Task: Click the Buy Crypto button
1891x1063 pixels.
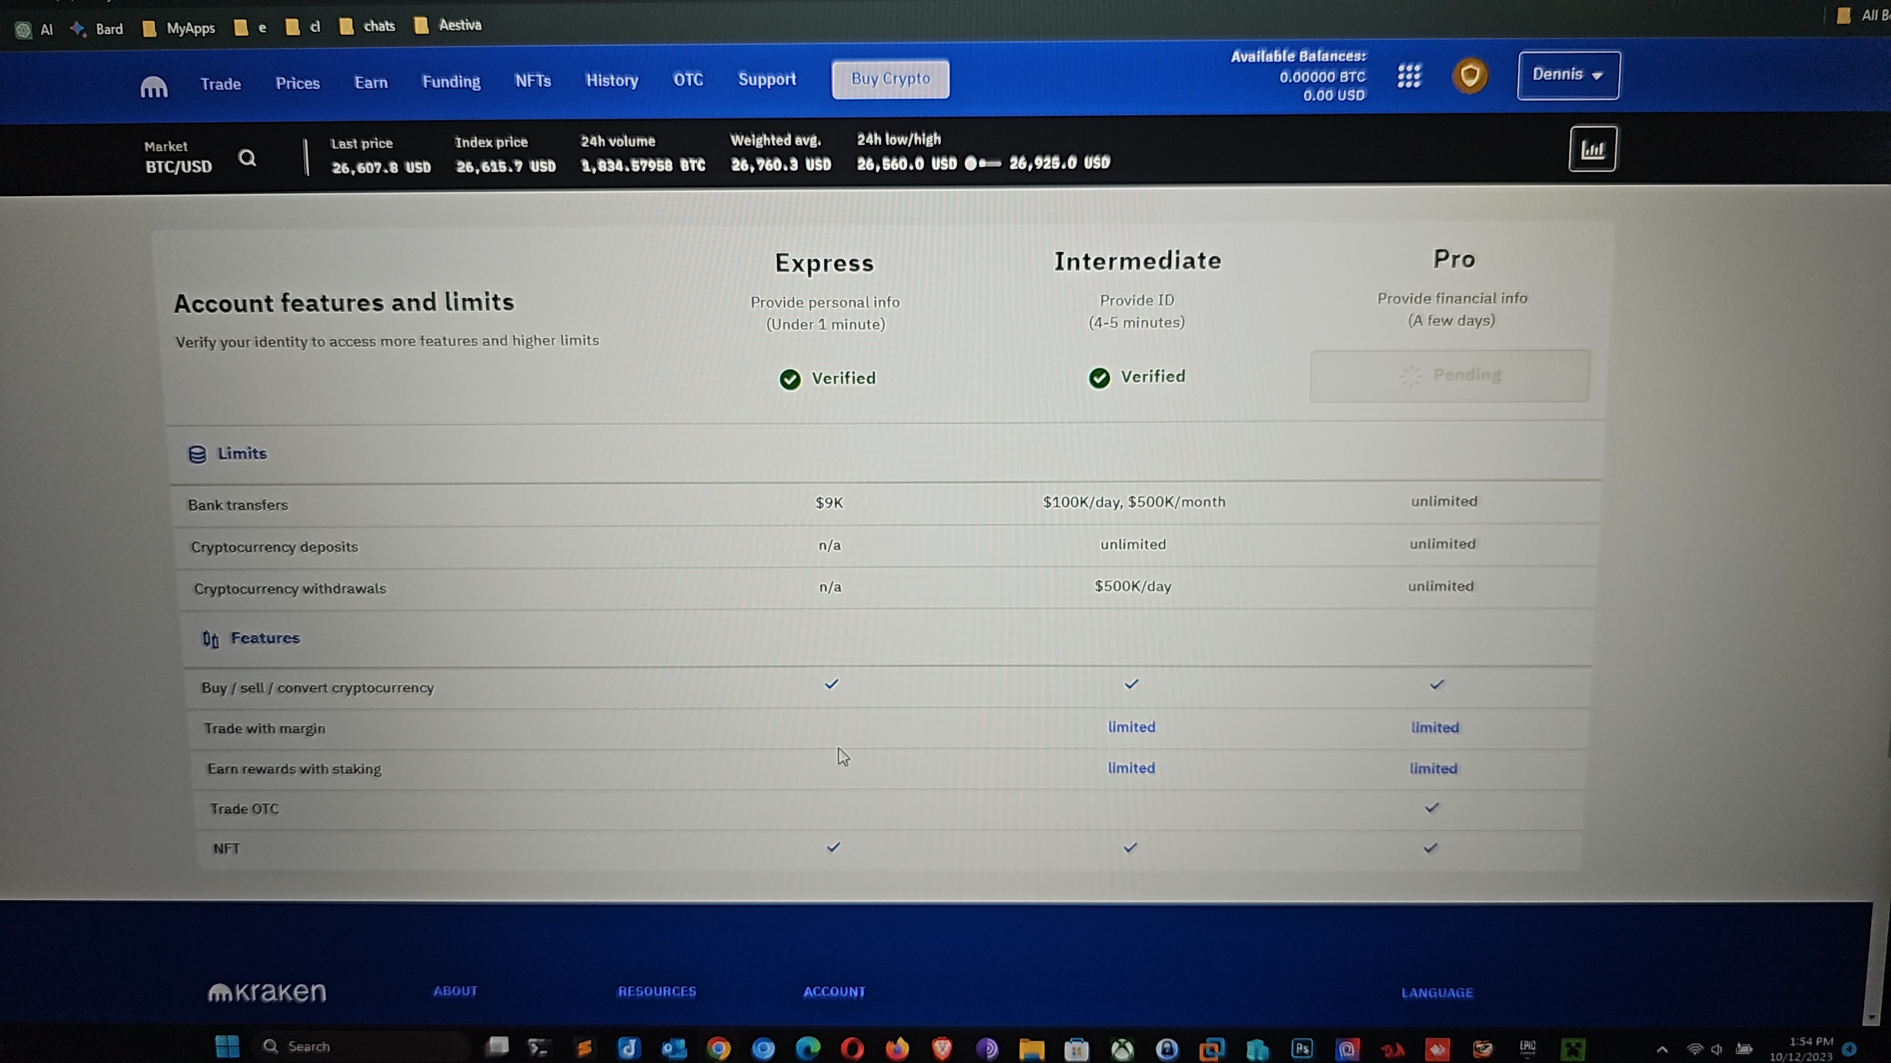Action: [x=890, y=79]
